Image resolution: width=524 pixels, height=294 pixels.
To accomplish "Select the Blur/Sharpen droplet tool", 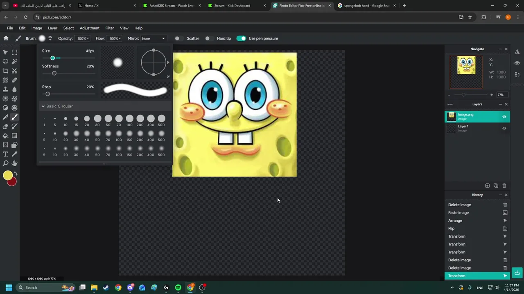I will (14, 89).
